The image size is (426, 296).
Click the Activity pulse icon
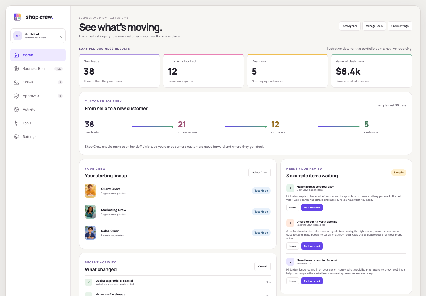point(16,110)
